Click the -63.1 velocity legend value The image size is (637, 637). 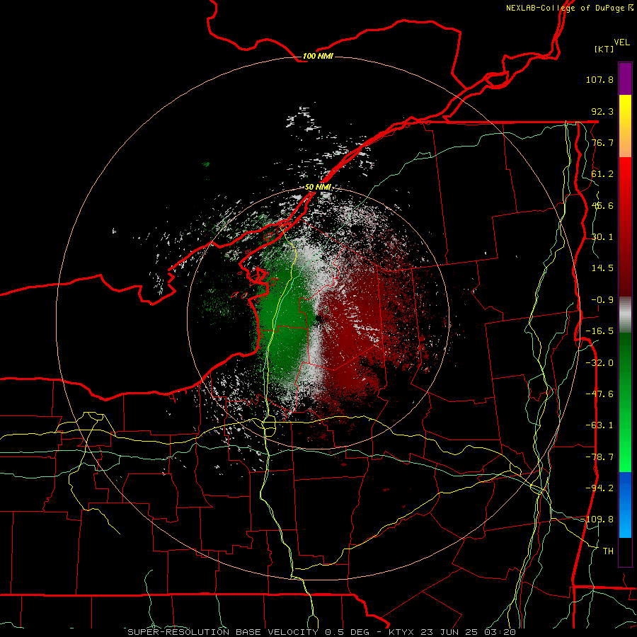click(x=599, y=425)
